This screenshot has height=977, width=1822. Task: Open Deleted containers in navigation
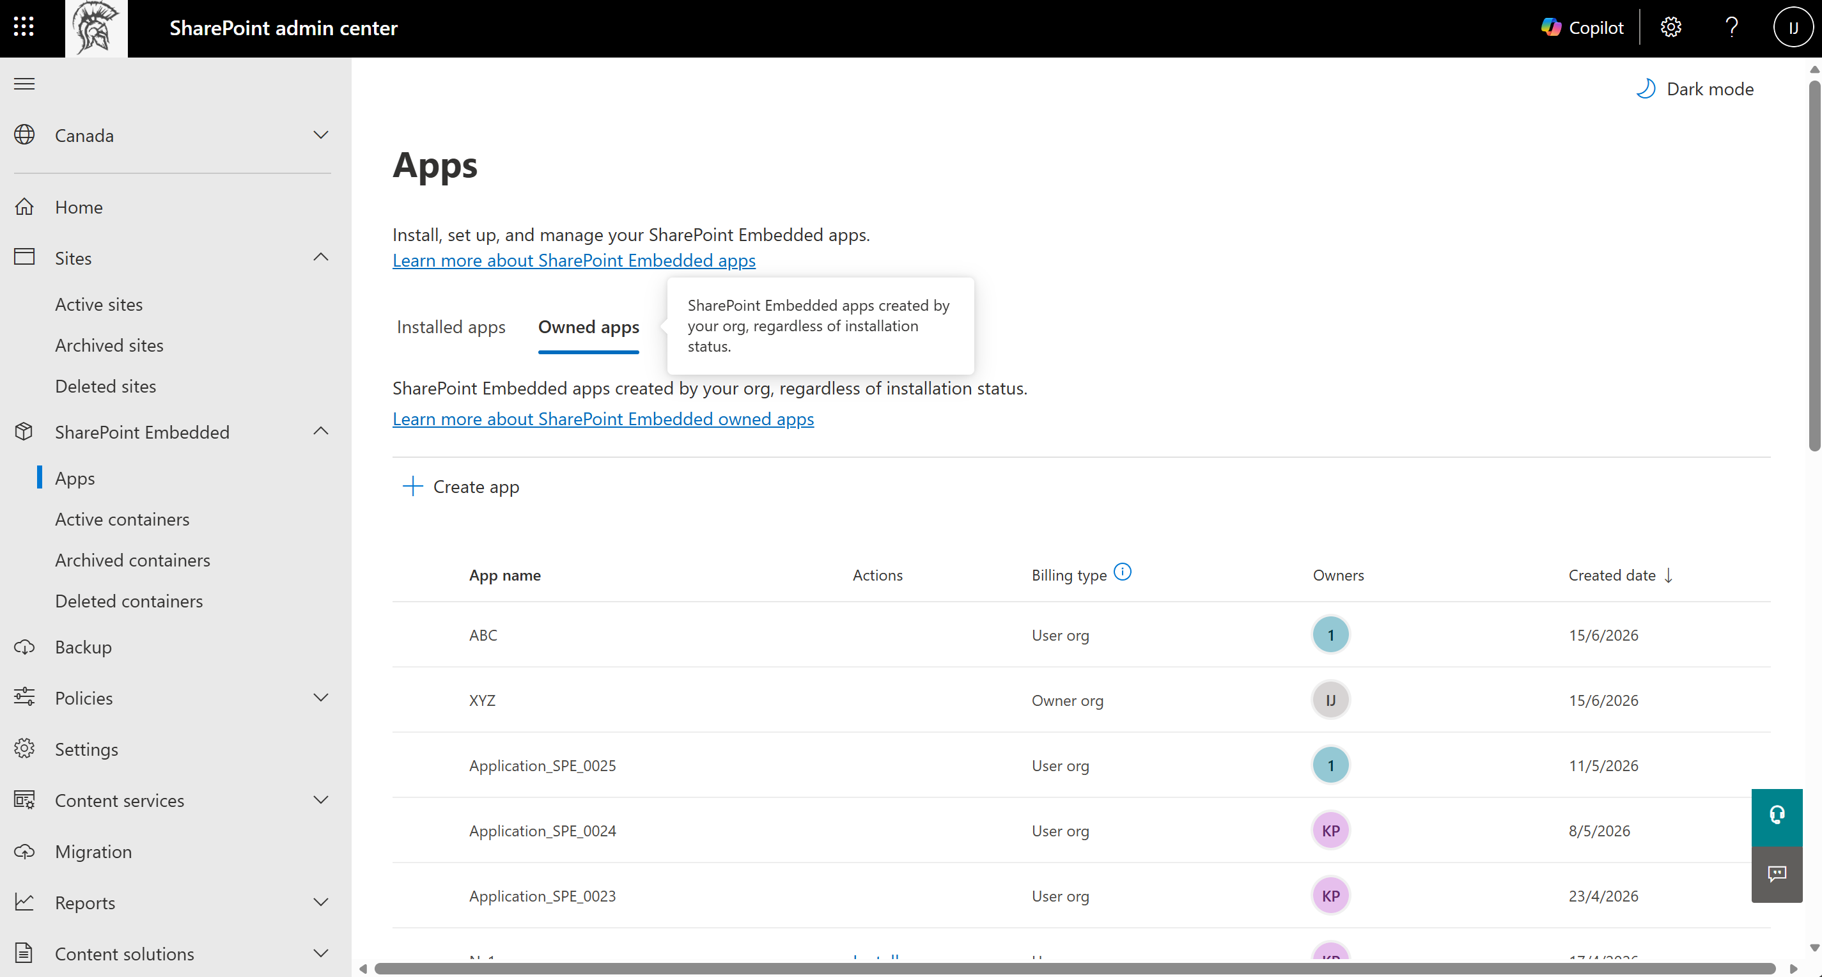coord(128,601)
